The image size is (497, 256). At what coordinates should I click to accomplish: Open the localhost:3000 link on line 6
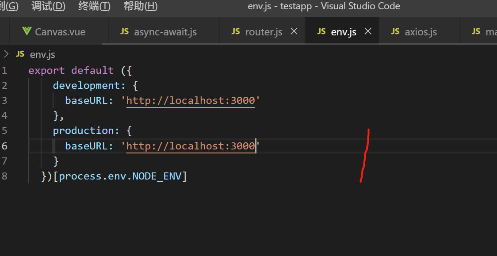click(x=191, y=146)
